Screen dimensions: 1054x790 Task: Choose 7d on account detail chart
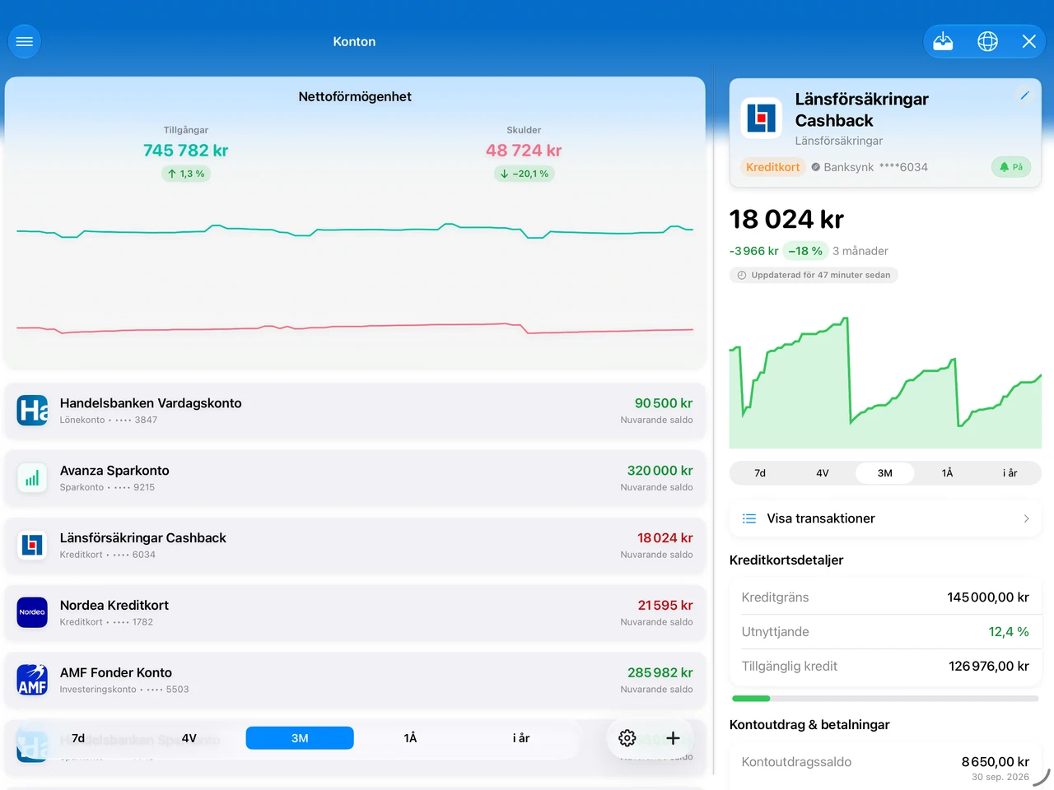click(760, 473)
